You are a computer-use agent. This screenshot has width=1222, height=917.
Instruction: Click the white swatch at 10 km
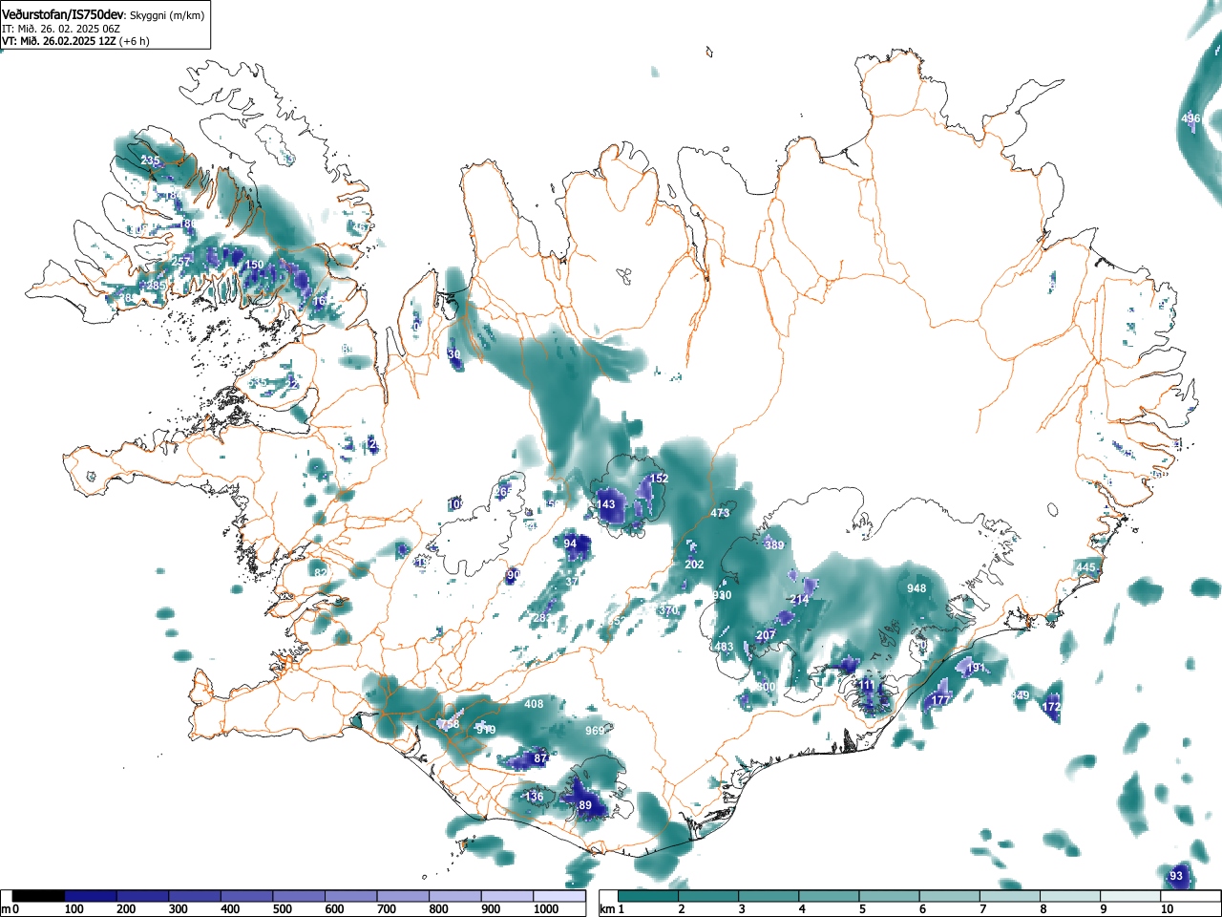[x=1191, y=896]
